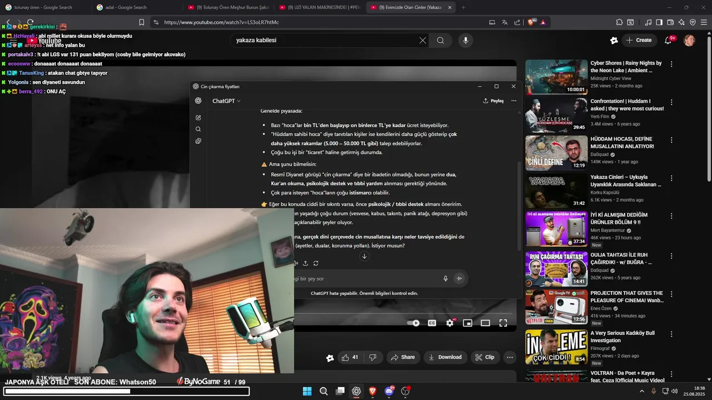Screen dimensions: 712x400
Task: Open Yakaza Cinleri video thumbnail
Action: point(556,192)
